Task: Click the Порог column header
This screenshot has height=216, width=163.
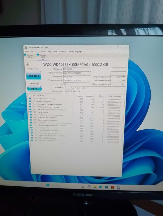Action: coord(102,96)
